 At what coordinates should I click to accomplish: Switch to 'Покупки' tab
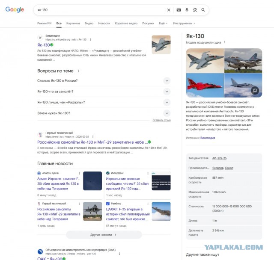coord(148,23)
